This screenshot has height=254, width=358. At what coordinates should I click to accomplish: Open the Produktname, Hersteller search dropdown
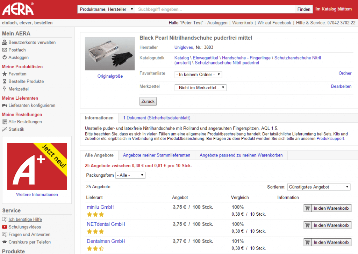click(x=106, y=9)
